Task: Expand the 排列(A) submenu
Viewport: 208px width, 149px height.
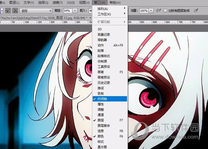Action: coord(110,9)
